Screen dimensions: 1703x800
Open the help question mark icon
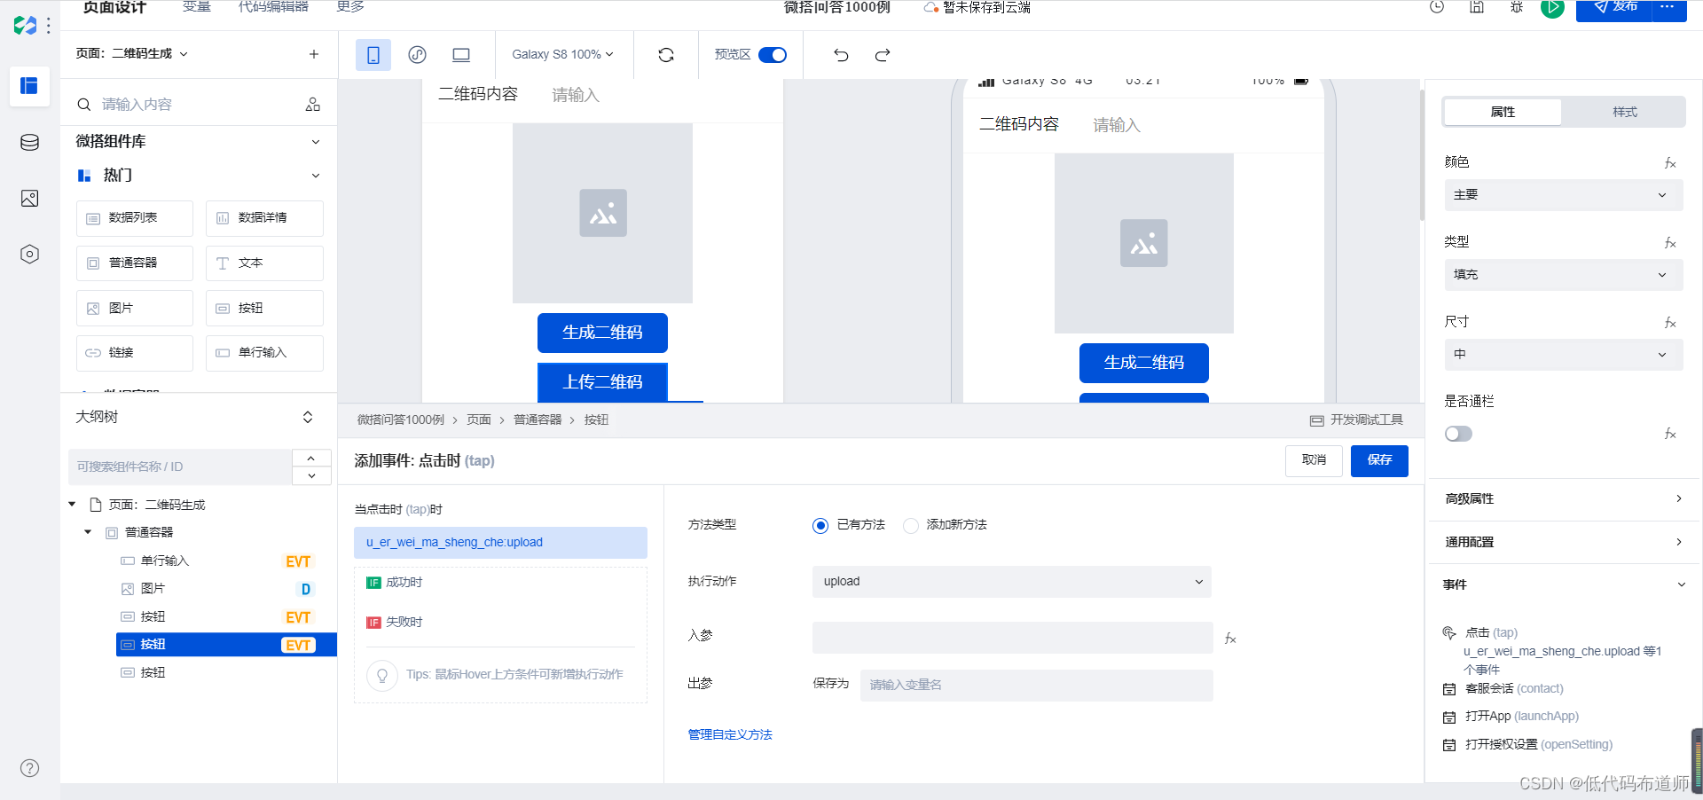[29, 768]
